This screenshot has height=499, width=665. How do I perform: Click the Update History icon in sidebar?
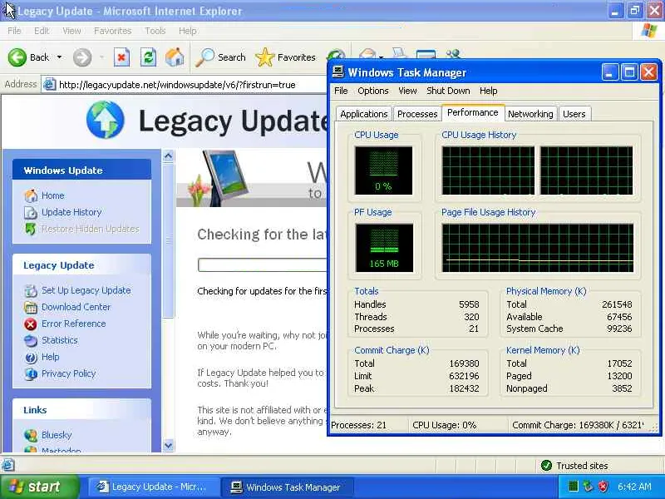(x=31, y=212)
